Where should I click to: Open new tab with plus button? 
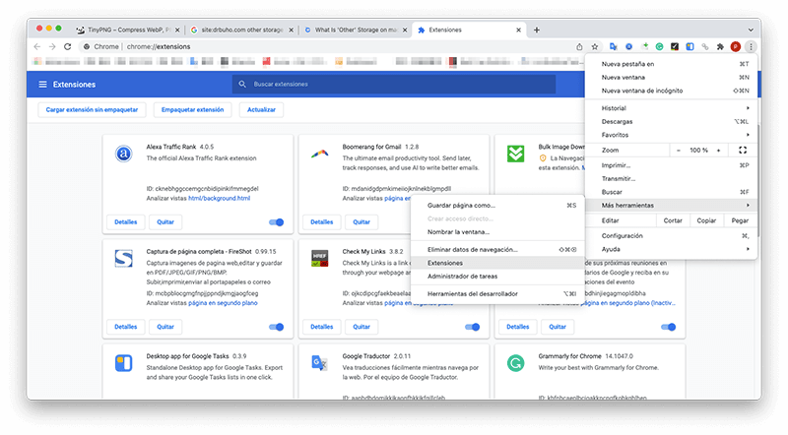pos(537,31)
